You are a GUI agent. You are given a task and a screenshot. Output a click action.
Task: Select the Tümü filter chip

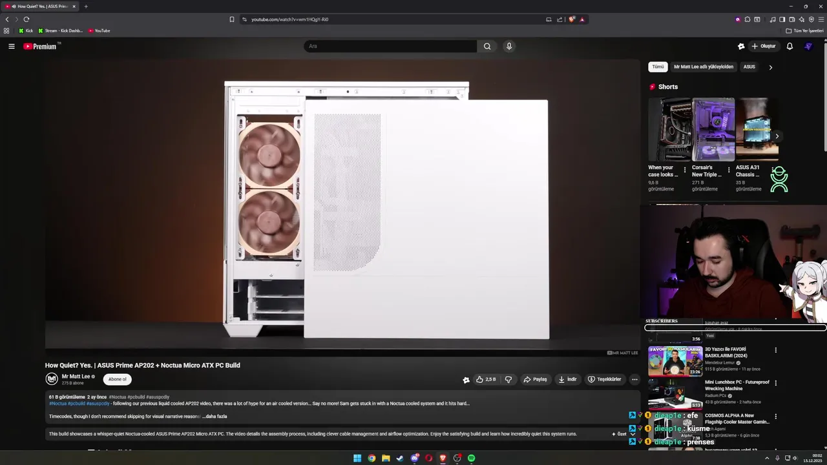pos(658,67)
